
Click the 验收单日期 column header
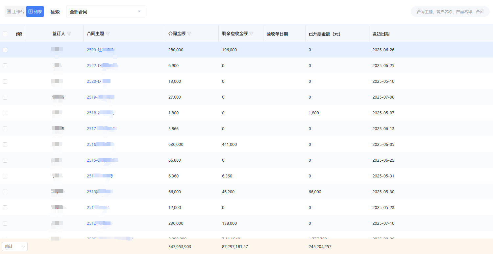tap(277, 34)
